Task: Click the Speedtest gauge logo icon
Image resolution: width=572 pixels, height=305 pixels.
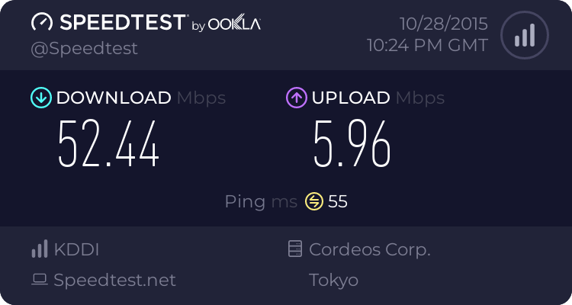Action: pyautogui.click(x=42, y=22)
